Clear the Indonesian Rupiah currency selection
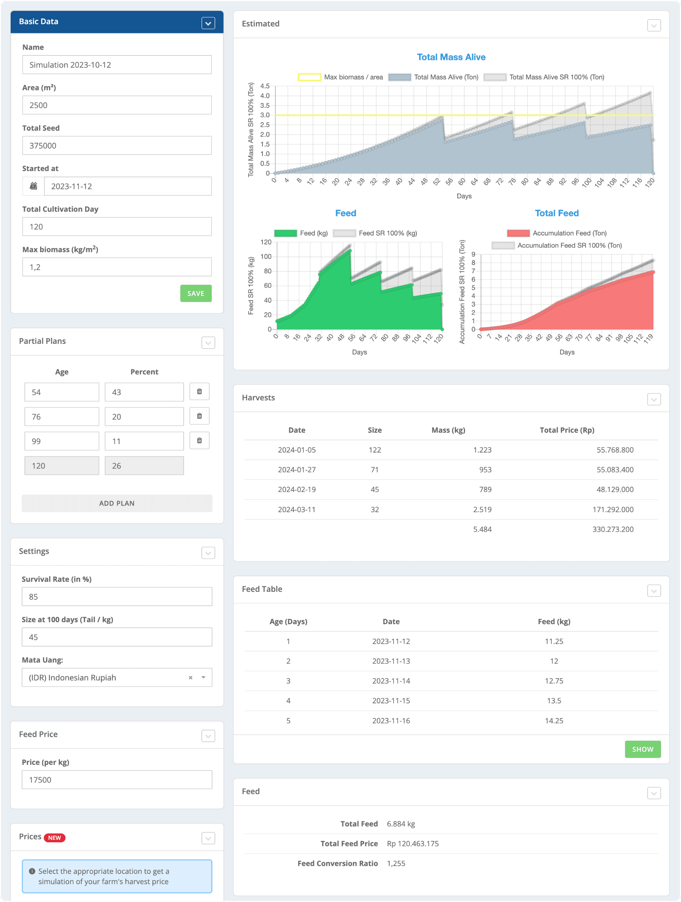The height and width of the screenshot is (902, 681). [x=190, y=677]
